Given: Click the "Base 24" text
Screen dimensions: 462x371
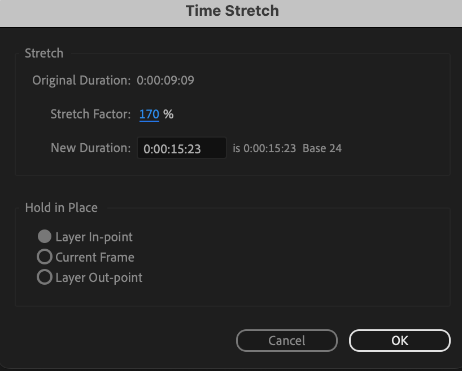Looking at the screenshot, I should click(322, 149).
